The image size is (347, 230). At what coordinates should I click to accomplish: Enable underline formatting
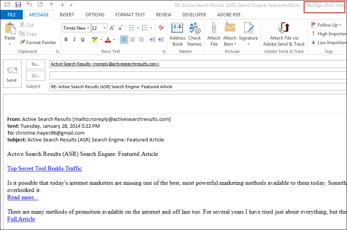[82, 39]
